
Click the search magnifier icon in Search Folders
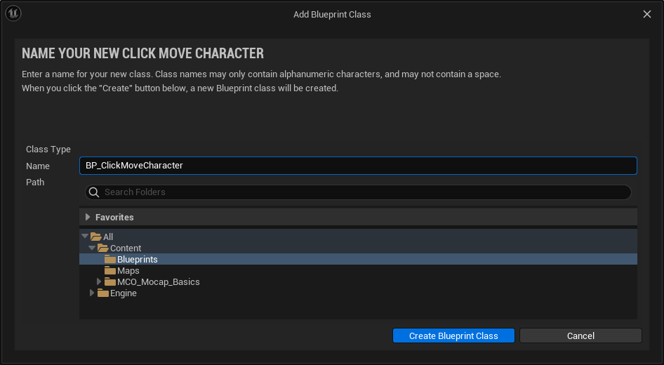point(94,192)
